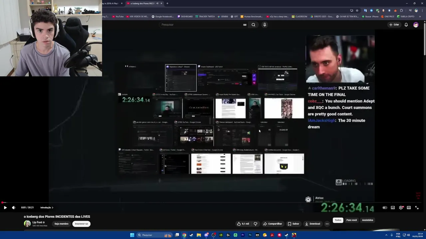426x239 pixels.
Task: Subscribe with Inscrever-se button
Action: pyautogui.click(x=82, y=224)
